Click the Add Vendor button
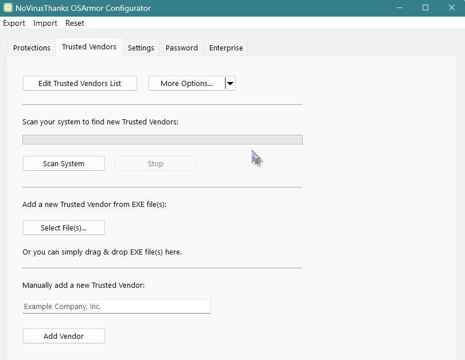465x360 pixels. (64, 336)
